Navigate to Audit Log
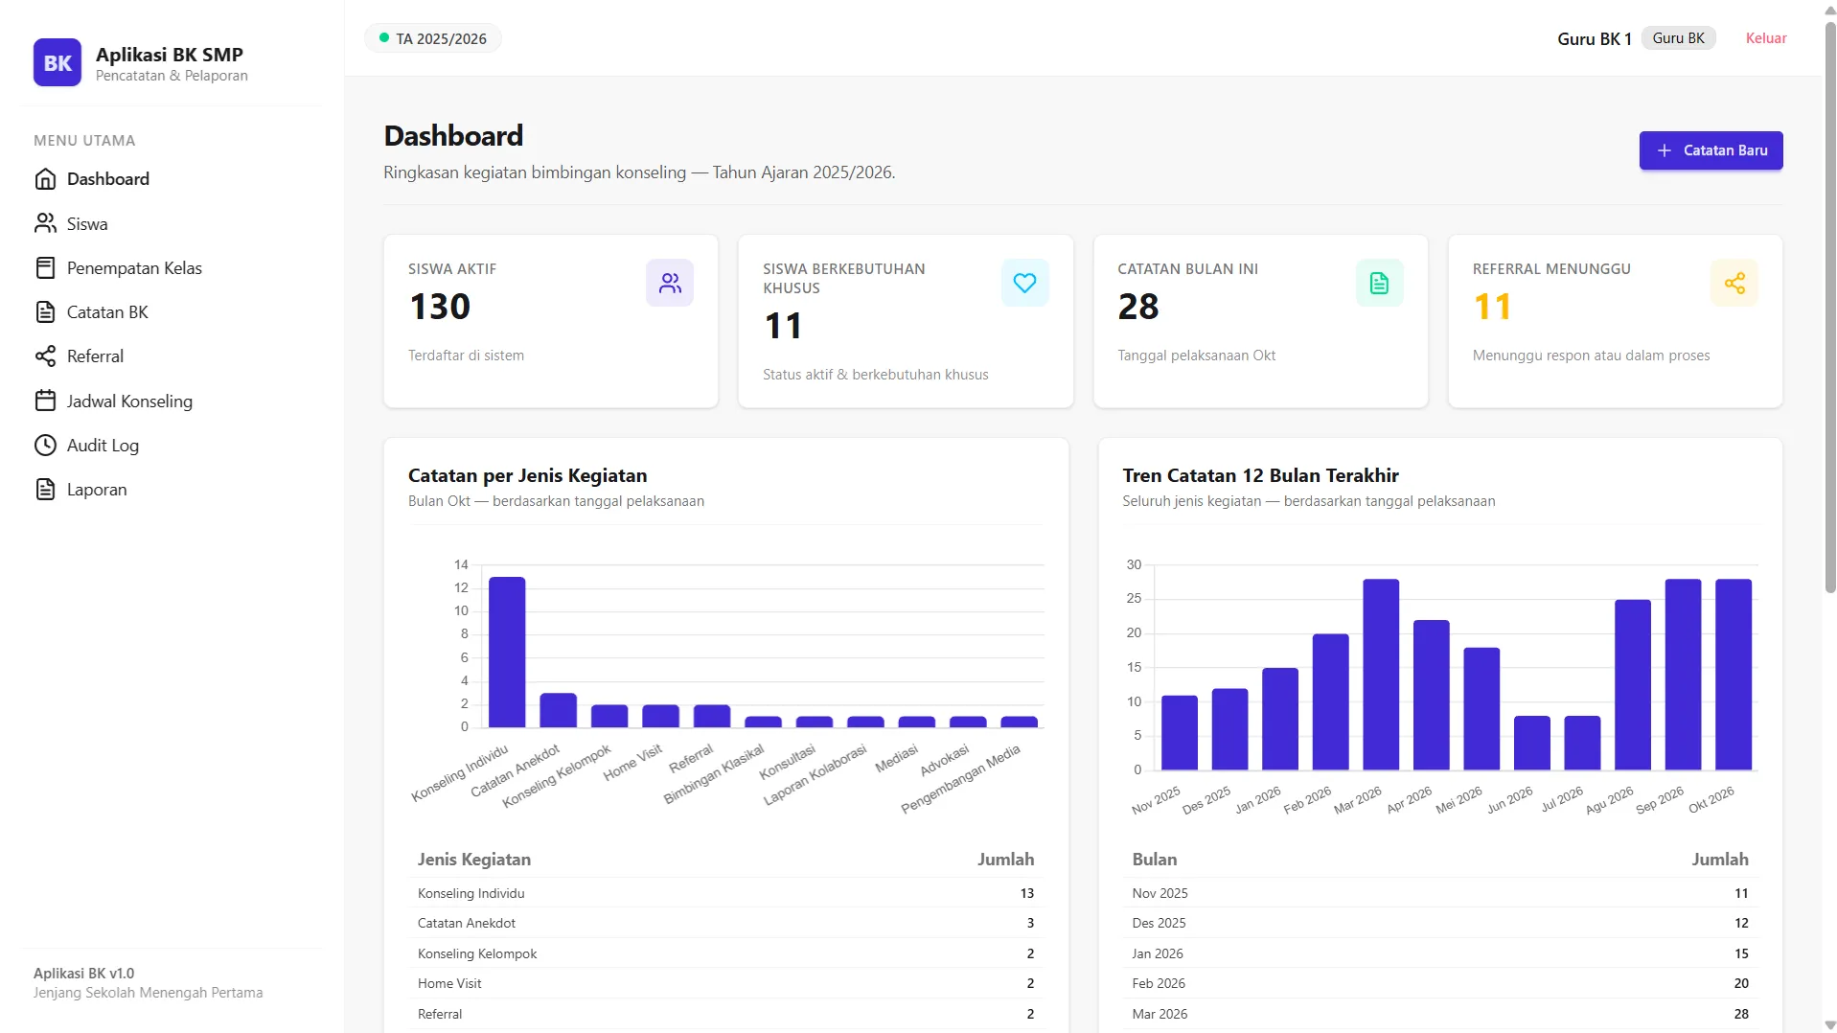 pos(172,445)
